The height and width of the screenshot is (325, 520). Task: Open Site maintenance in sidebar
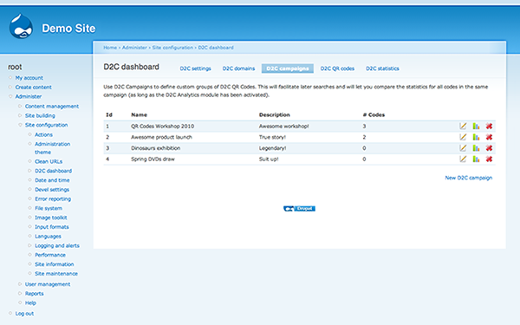[56, 274]
